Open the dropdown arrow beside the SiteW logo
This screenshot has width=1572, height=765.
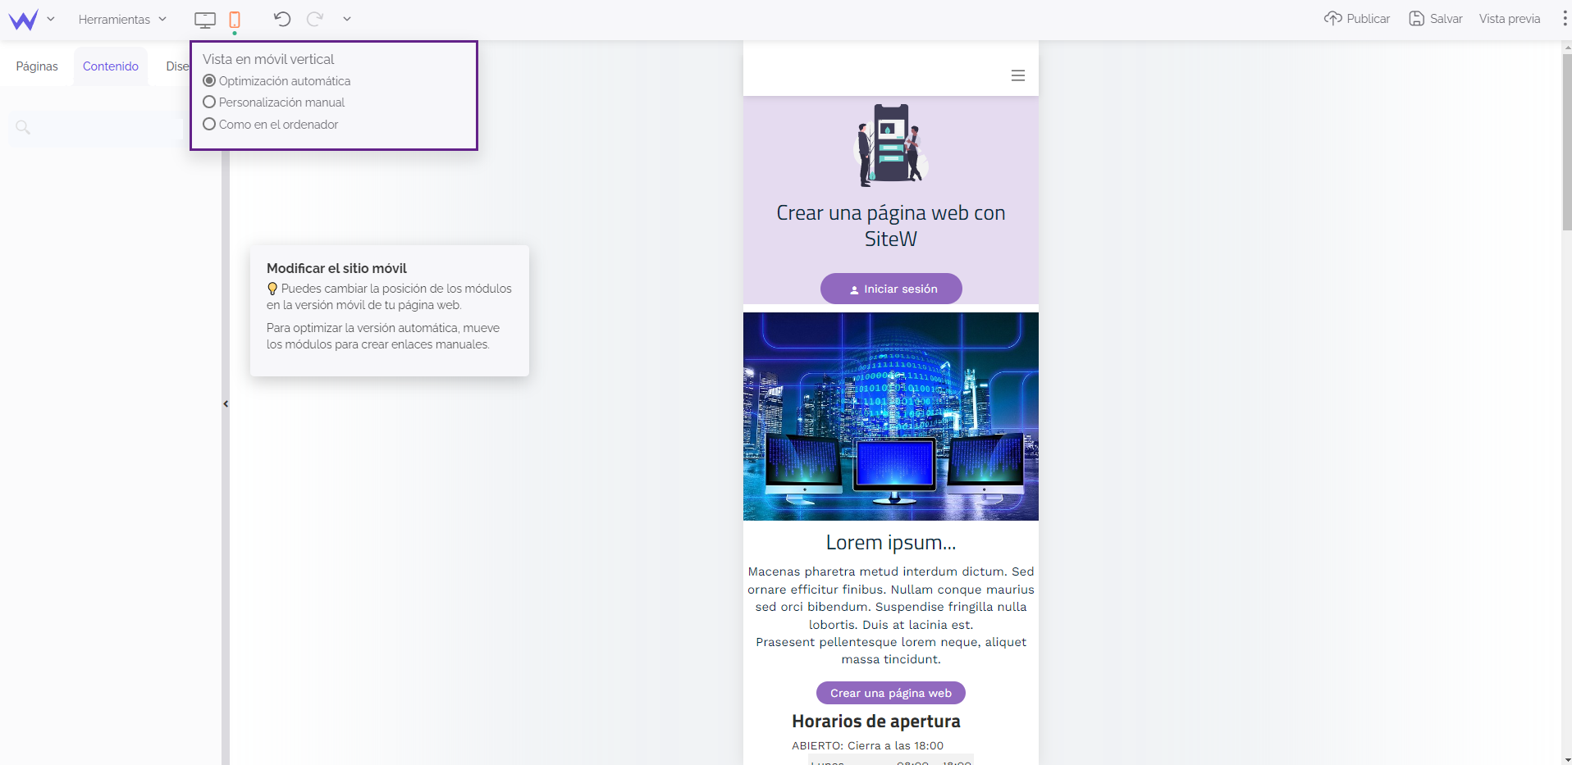coord(51,19)
